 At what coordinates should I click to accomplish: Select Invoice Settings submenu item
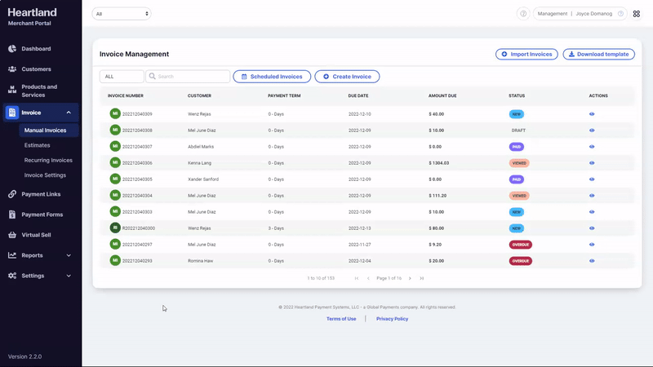coord(45,175)
